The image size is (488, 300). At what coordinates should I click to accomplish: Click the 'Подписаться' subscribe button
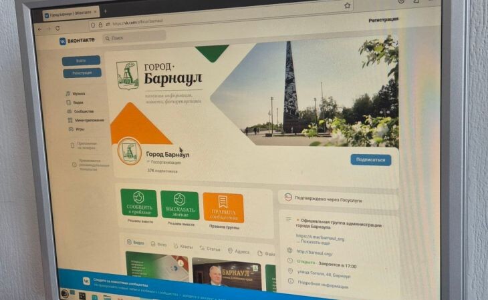(370, 160)
